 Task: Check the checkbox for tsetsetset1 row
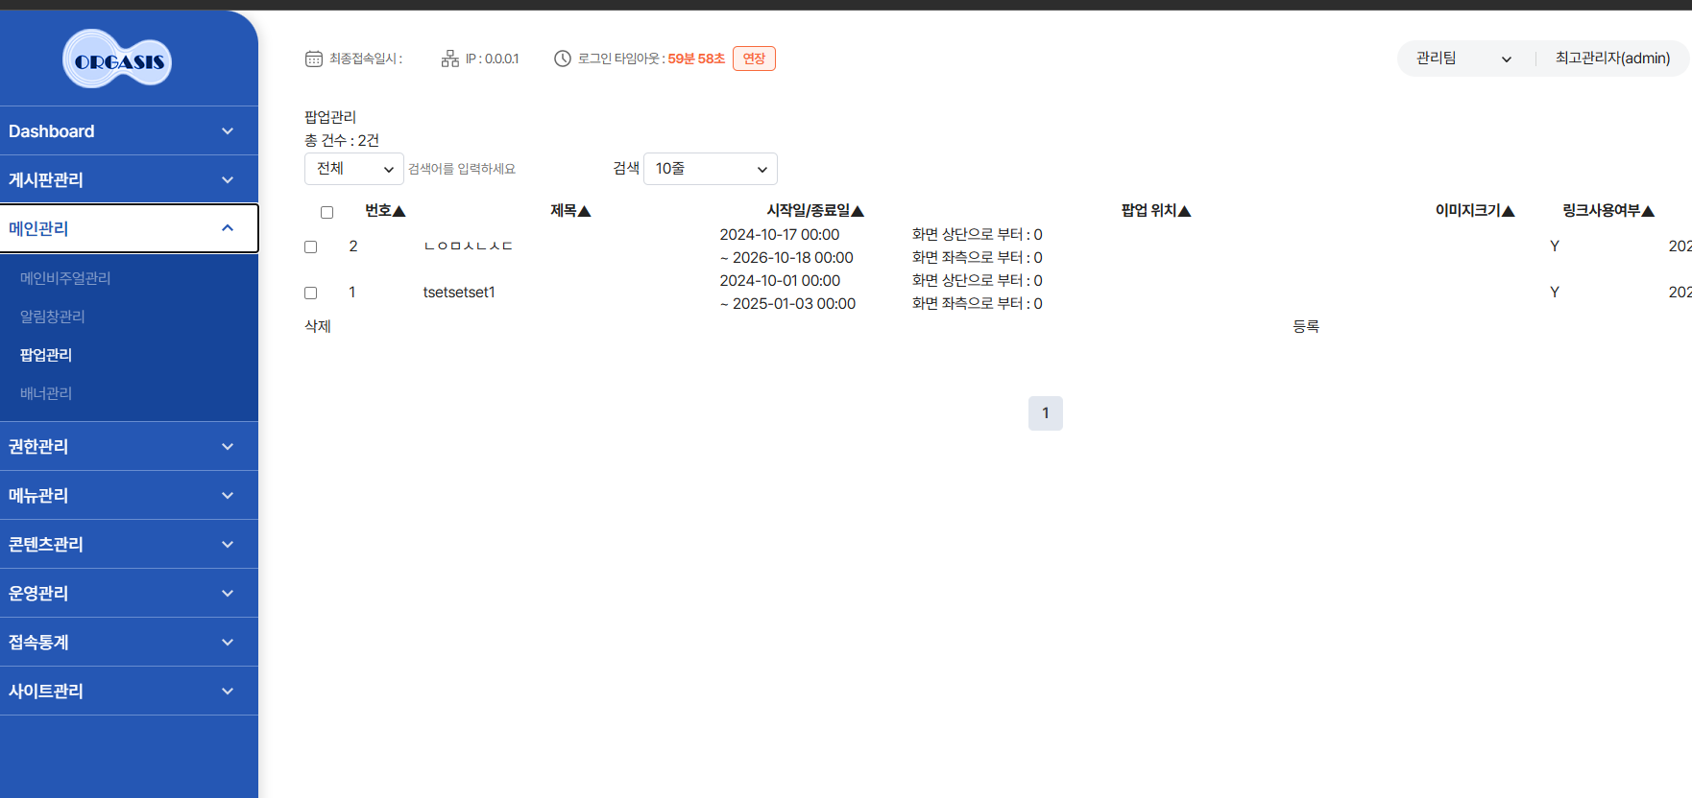[310, 293]
